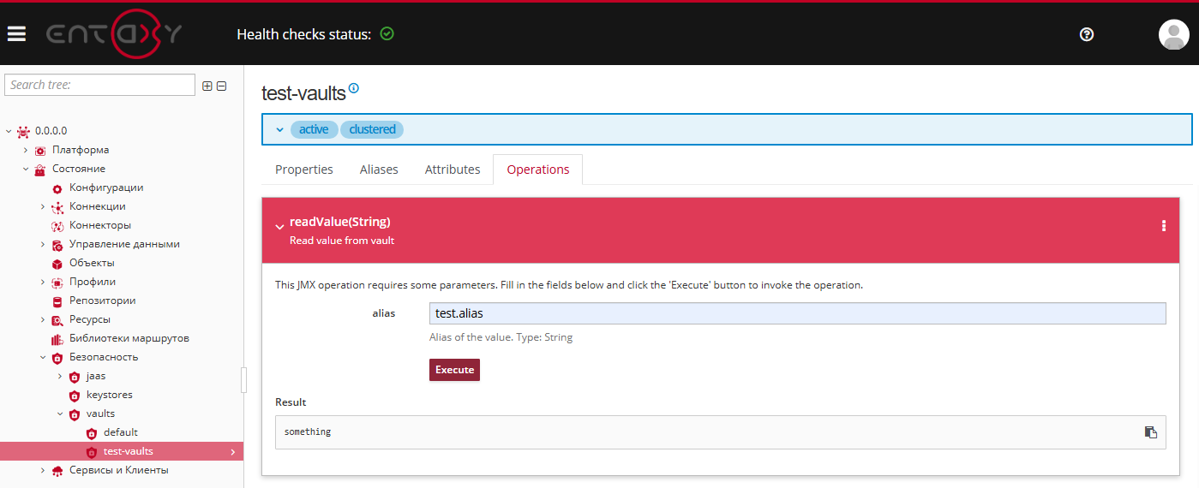Copy the result to clipboard

click(1150, 432)
